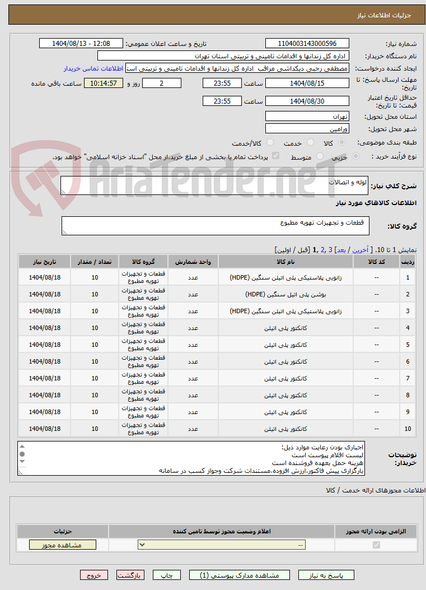The width and height of the screenshot is (426, 590).
Task: Select row 3 item زانویی پلاستیکی HDPE
Action: [x=285, y=311]
